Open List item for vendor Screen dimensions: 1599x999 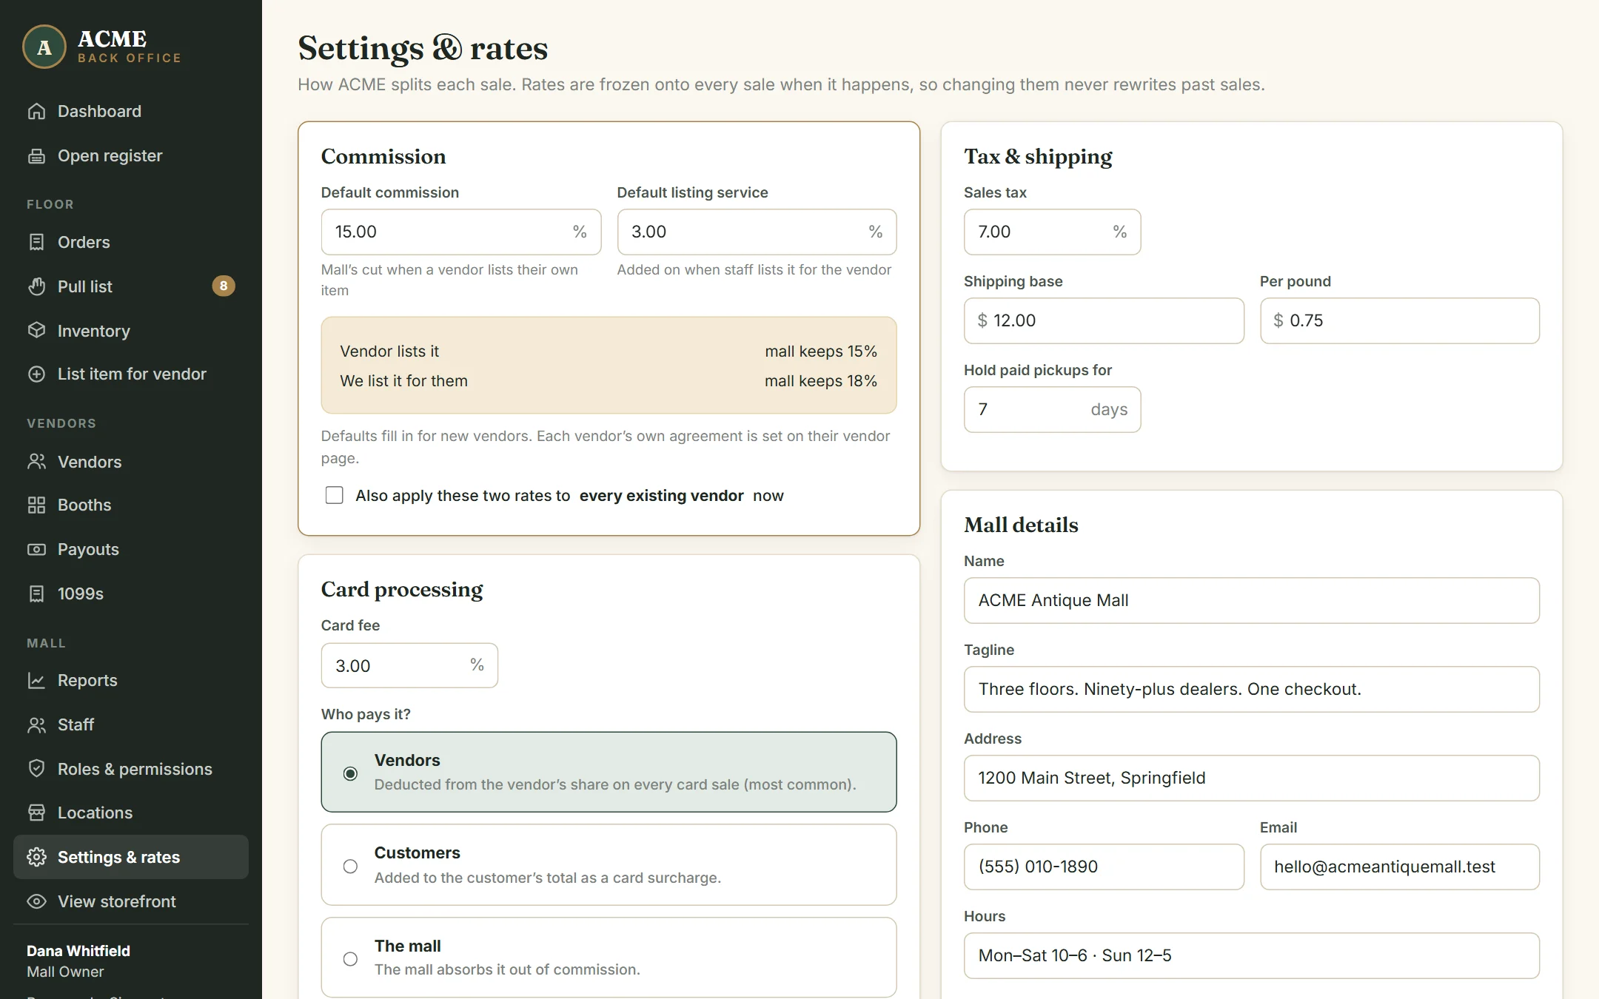(x=131, y=374)
